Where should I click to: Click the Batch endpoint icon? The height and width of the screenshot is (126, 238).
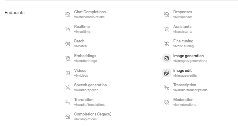(68, 44)
